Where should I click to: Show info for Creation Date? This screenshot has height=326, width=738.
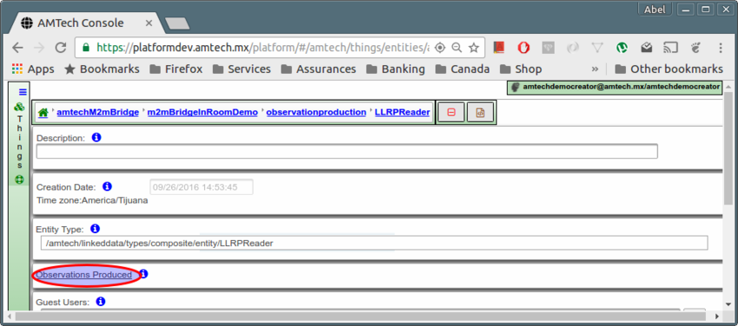(x=108, y=186)
